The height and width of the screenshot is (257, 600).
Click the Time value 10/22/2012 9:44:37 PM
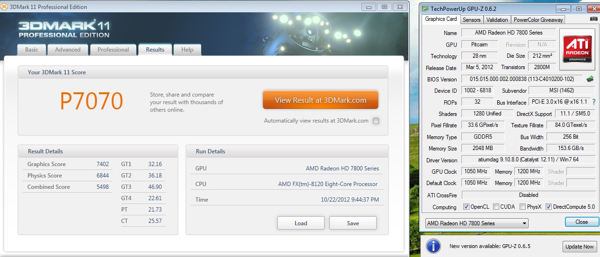350,200
